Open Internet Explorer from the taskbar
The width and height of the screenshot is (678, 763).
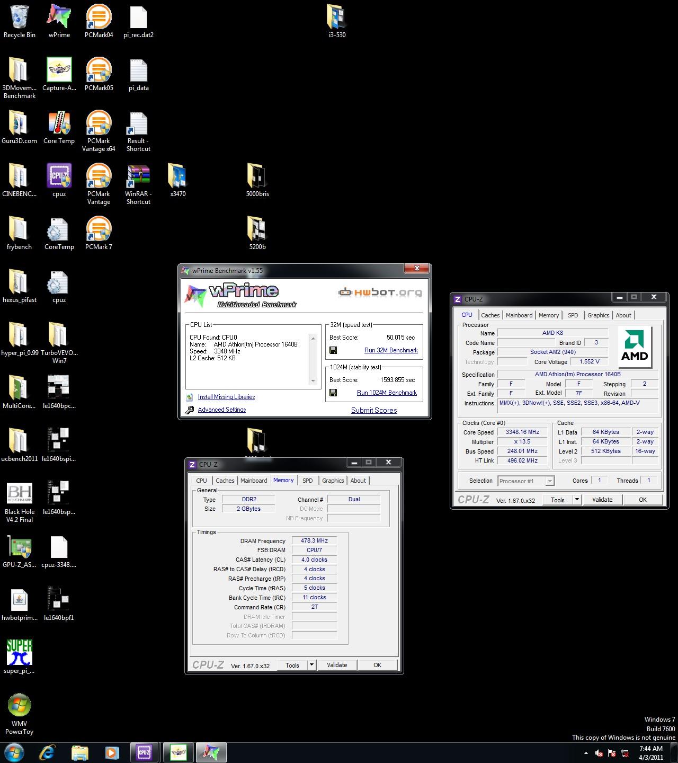tap(47, 752)
